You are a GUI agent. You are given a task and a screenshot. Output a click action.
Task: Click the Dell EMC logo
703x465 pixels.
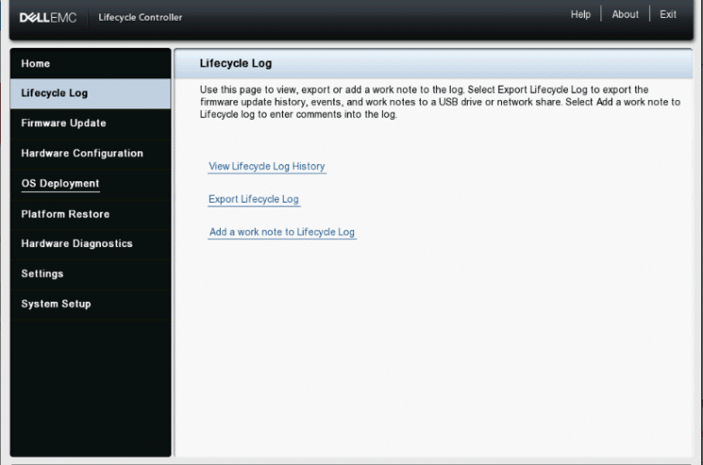(48, 17)
